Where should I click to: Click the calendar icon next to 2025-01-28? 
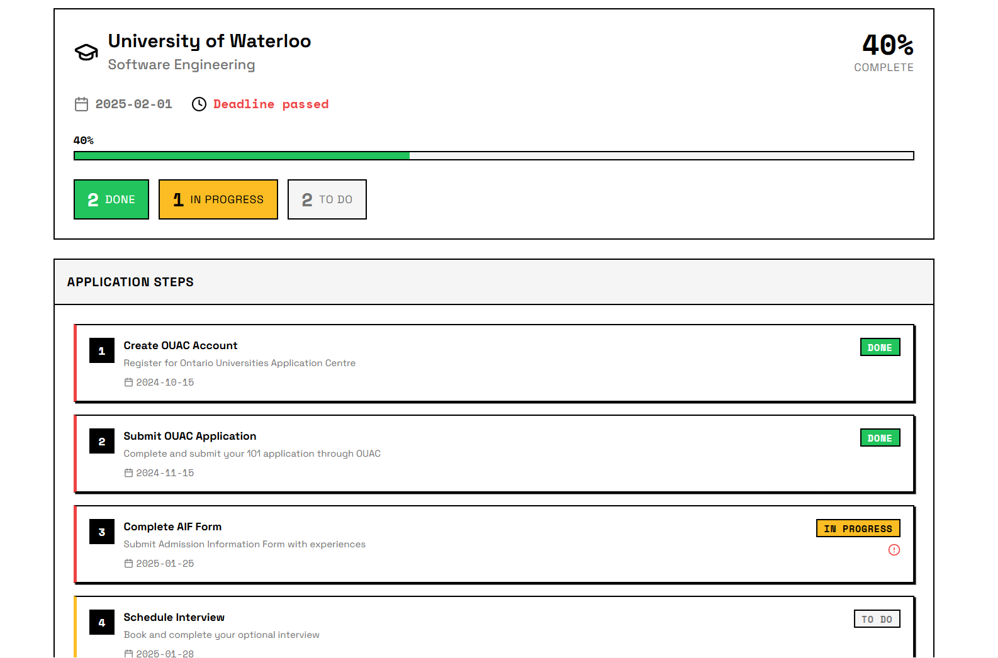[128, 654]
